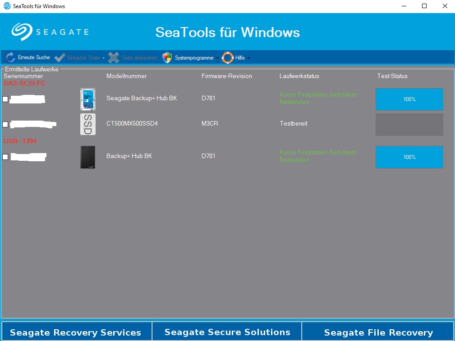Click the Laufwerkstatus column header

tap(299, 76)
